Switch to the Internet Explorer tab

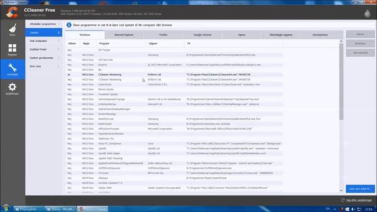(x=124, y=35)
